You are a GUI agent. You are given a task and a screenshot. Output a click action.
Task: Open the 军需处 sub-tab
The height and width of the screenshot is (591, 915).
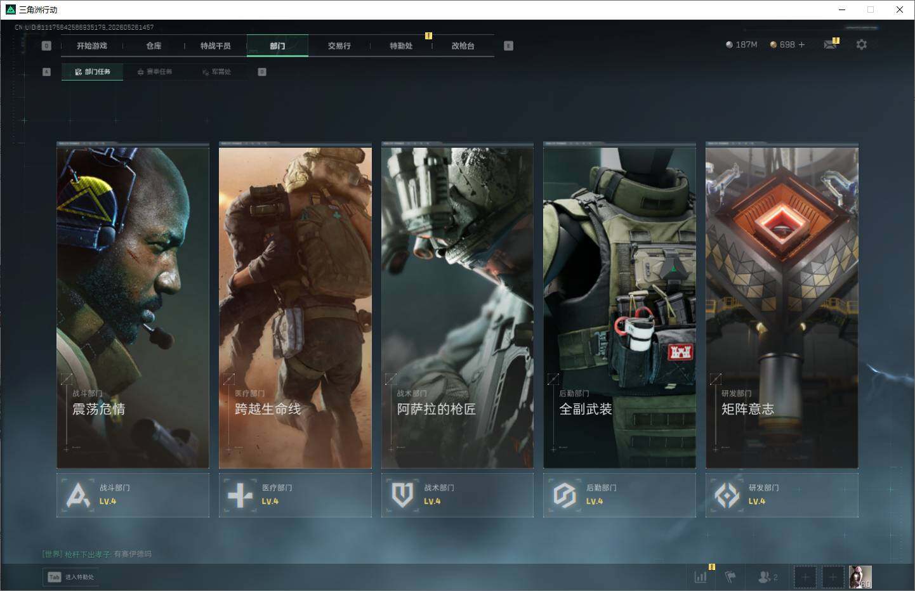217,72
